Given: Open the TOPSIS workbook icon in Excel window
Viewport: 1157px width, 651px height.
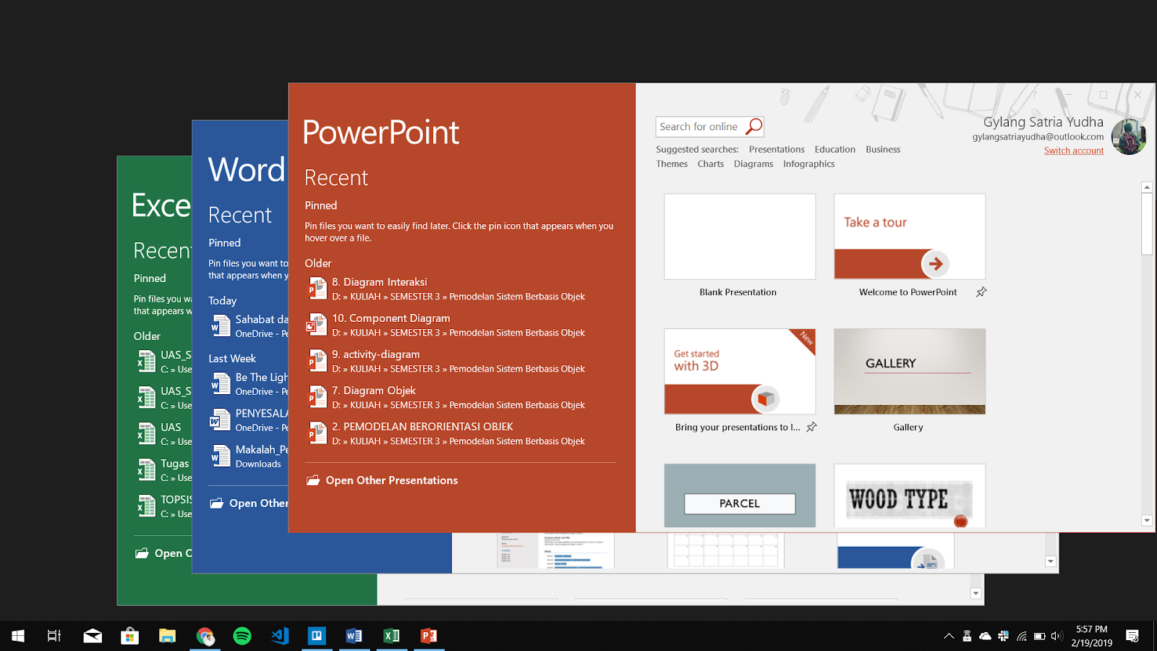Looking at the screenshot, I should 146,506.
